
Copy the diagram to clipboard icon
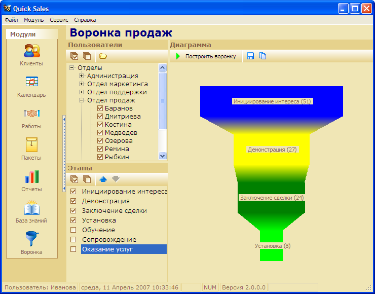pos(262,56)
